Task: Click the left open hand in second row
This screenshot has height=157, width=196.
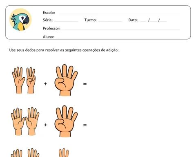Action: tap(18, 121)
